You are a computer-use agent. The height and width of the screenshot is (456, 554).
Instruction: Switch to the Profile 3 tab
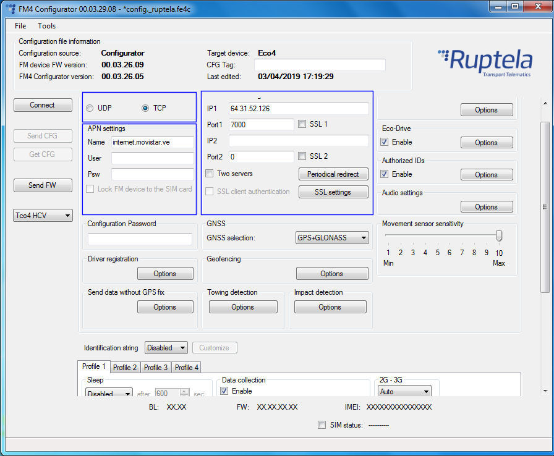[x=155, y=367]
